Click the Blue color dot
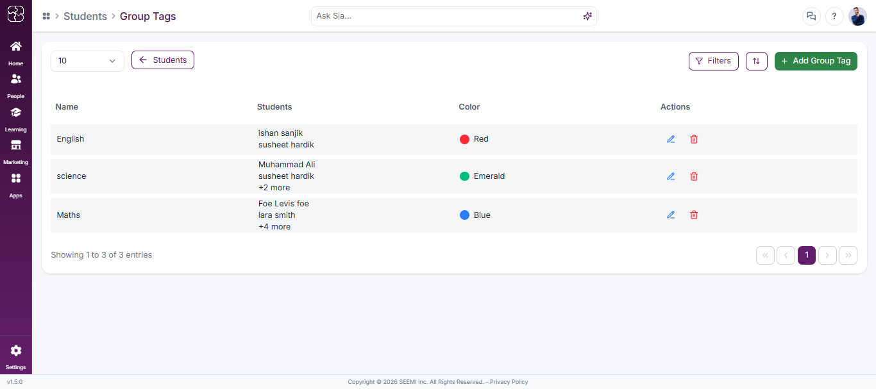Viewport: 876px width, 389px height. coord(465,215)
